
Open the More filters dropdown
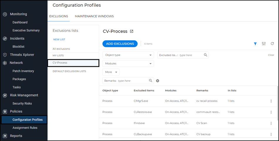pos(111,72)
